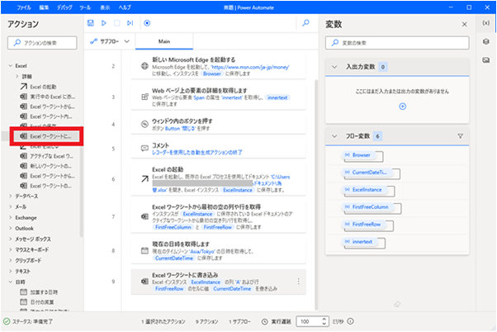The image size is (497, 332).
Task: Collapse the 日時 group
Action: pyautogui.click(x=11, y=282)
